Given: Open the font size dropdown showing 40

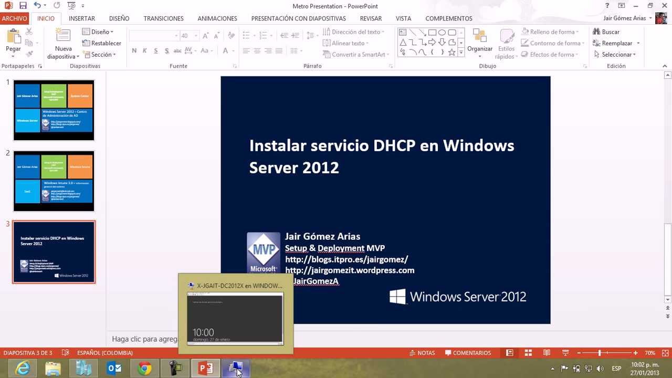Looking at the screenshot, I should tap(196, 36).
